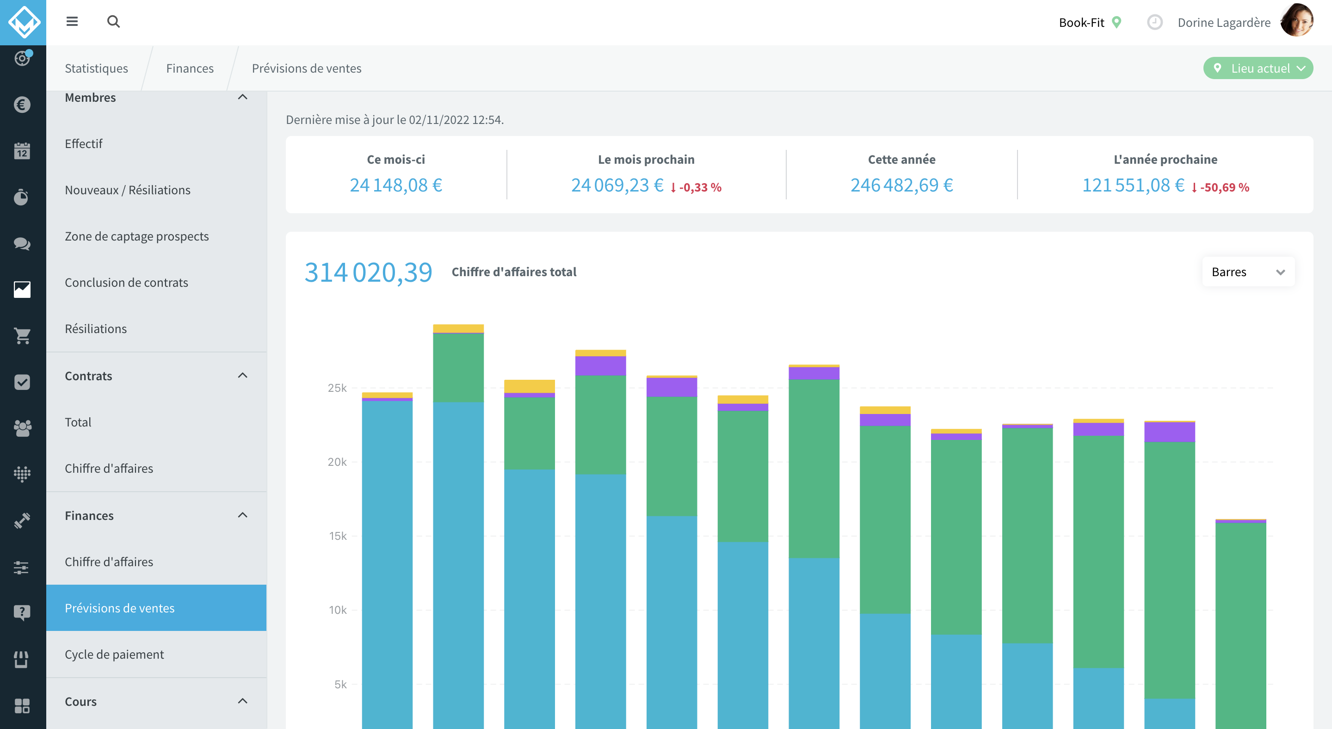1332x729 pixels.
Task: Open Zone de captage prospects
Action: [x=156, y=236]
